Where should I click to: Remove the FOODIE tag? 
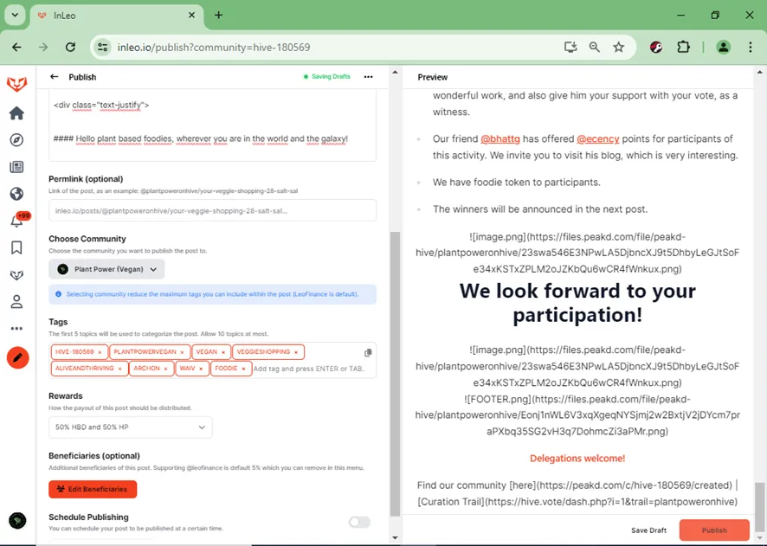(243, 369)
